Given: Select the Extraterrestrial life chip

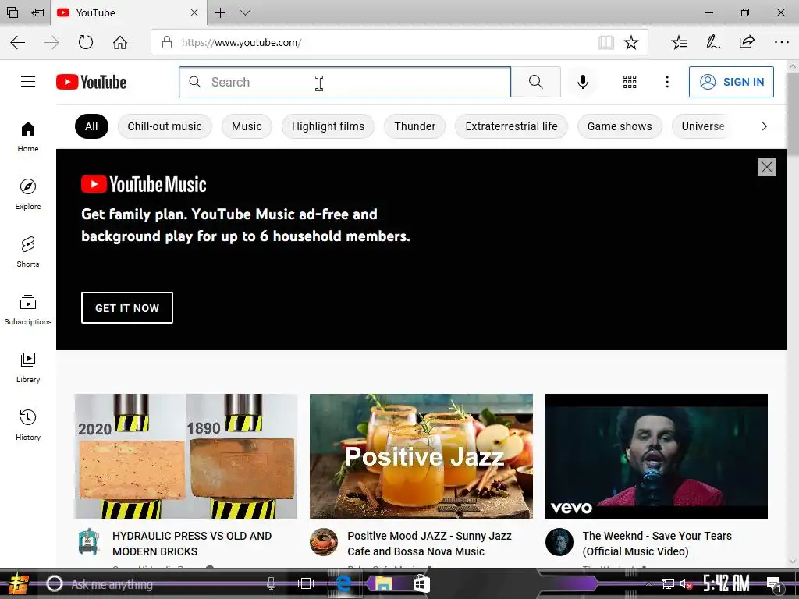Looking at the screenshot, I should [x=511, y=126].
